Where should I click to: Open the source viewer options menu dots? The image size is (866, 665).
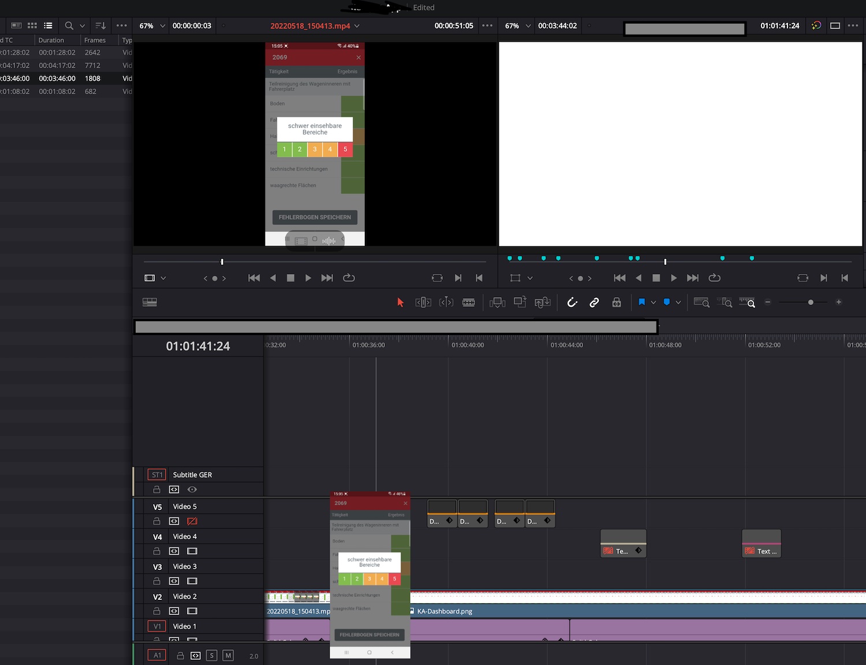487,25
